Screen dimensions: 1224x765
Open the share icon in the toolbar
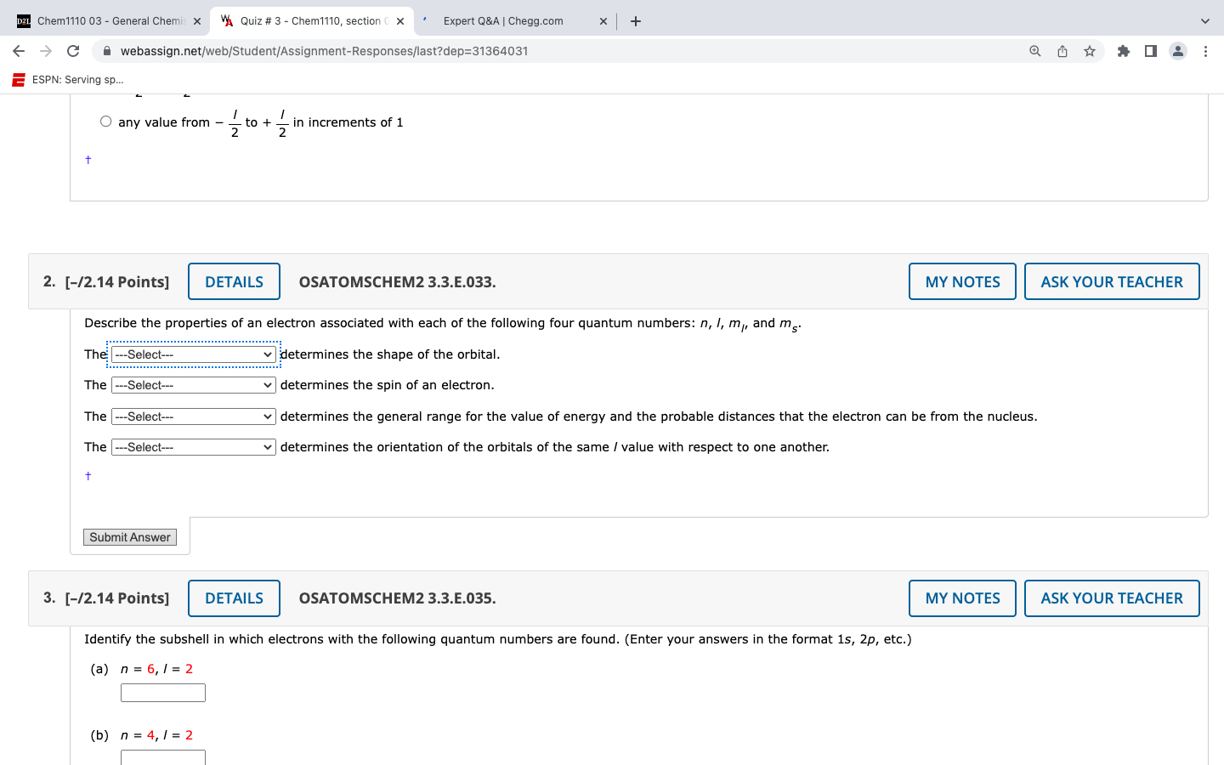1062,51
